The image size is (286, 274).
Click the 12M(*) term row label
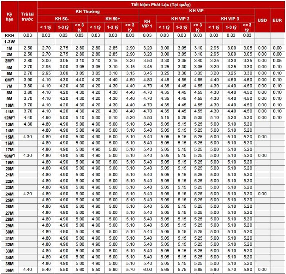tap(9, 118)
